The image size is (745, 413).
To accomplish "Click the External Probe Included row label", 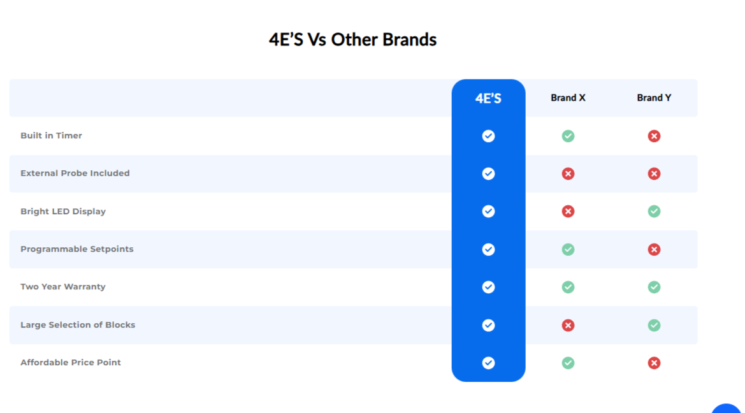I will click(x=75, y=173).
